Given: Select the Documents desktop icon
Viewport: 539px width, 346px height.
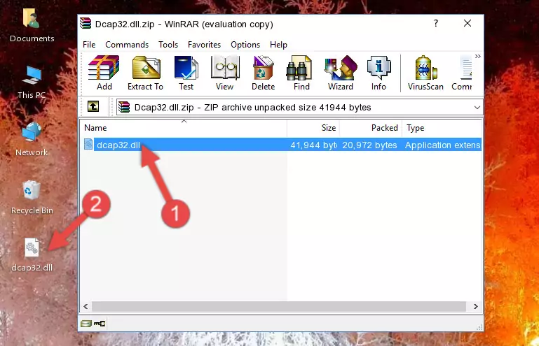Looking at the screenshot, I should [x=32, y=26].
